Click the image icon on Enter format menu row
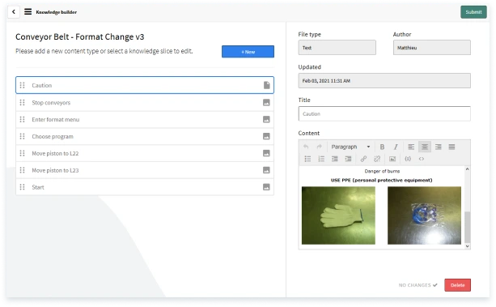The width and height of the screenshot is (496, 307). click(266, 119)
